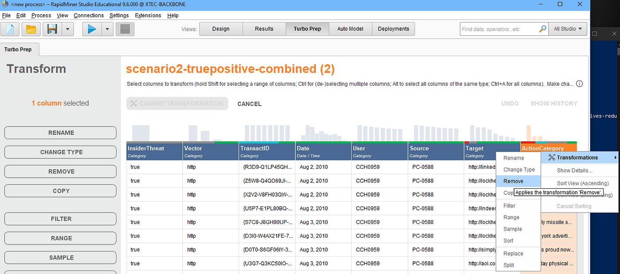Click the search data and operators field

[x=499, y=29]
